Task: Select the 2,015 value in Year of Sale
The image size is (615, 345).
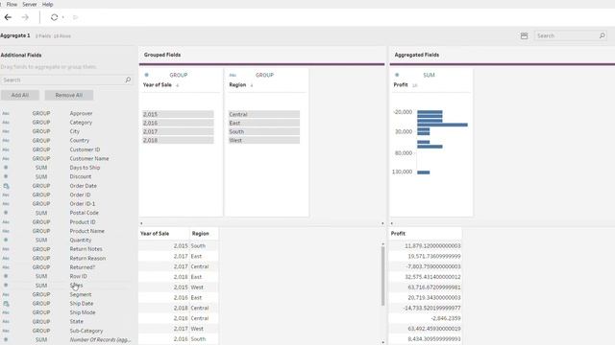Action: click(178, 114)
